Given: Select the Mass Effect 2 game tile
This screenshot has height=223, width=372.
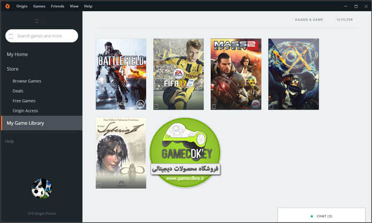Looking at the screenshot, I should (236, 74).
